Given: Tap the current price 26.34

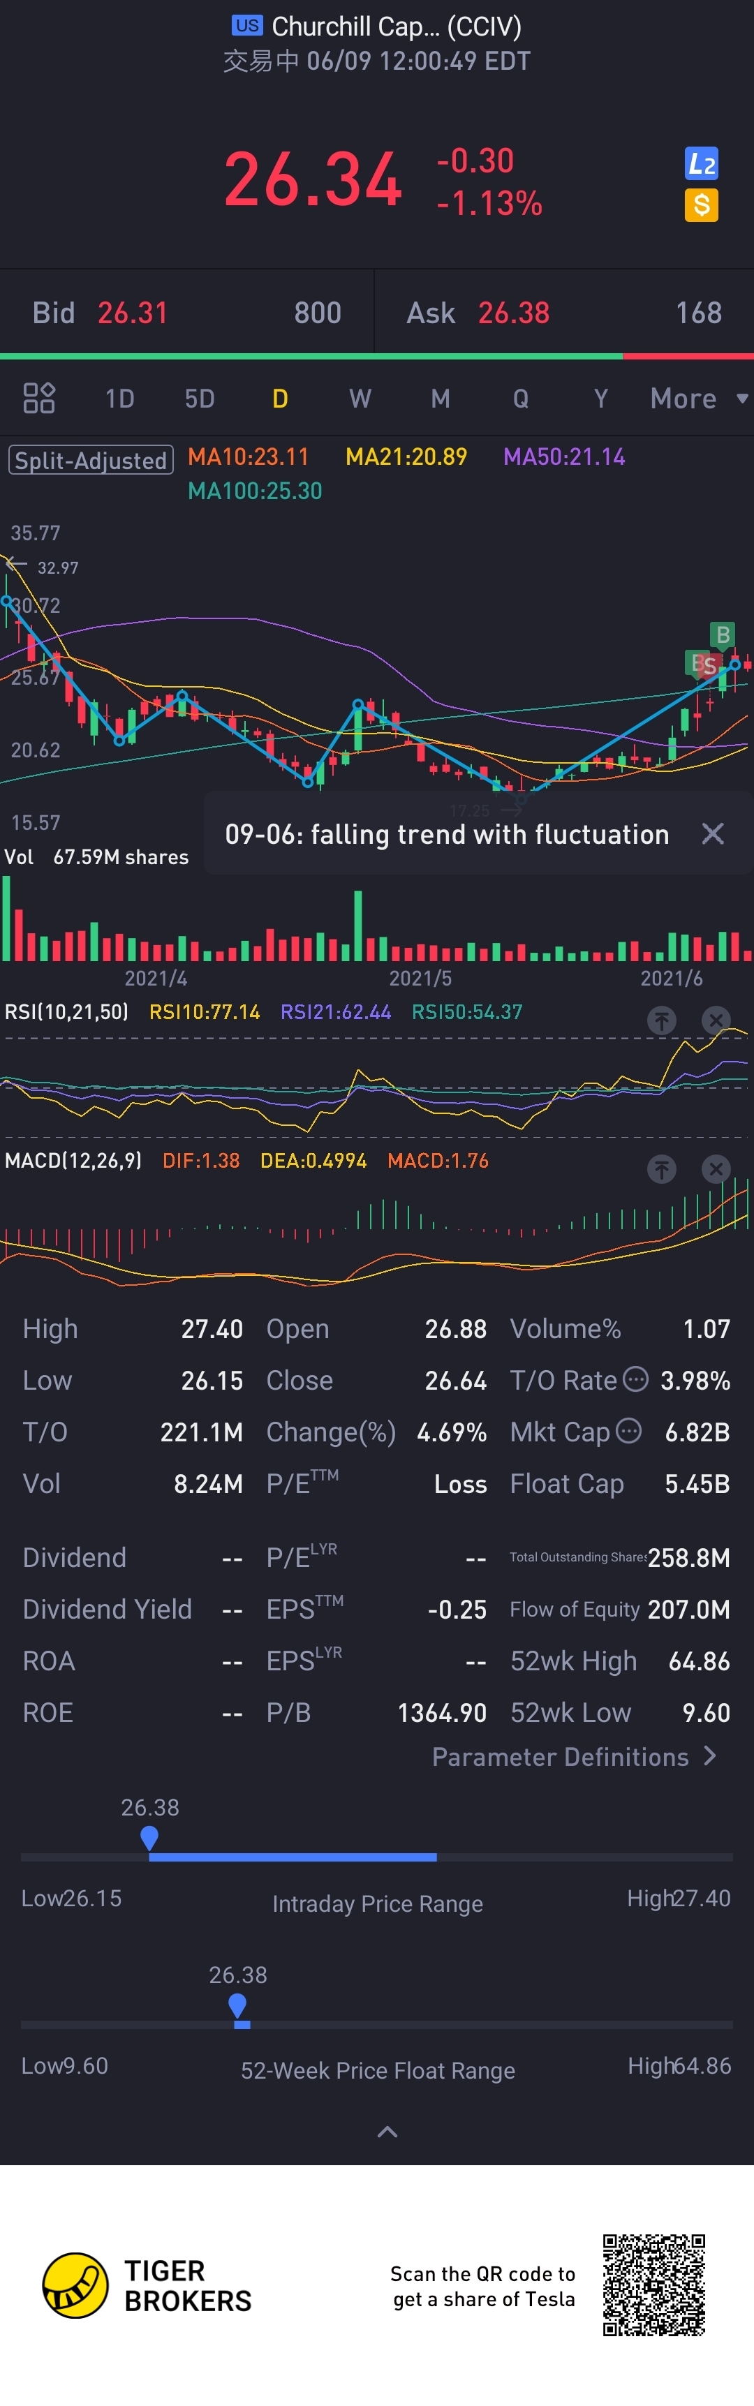Looking at the screenshot, I should coord(313,179).
